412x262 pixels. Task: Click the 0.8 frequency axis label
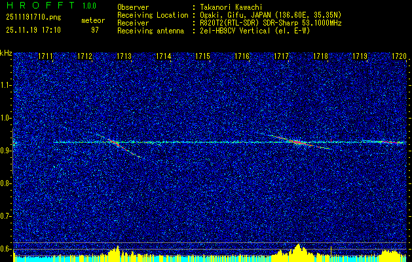click(6, 183)
